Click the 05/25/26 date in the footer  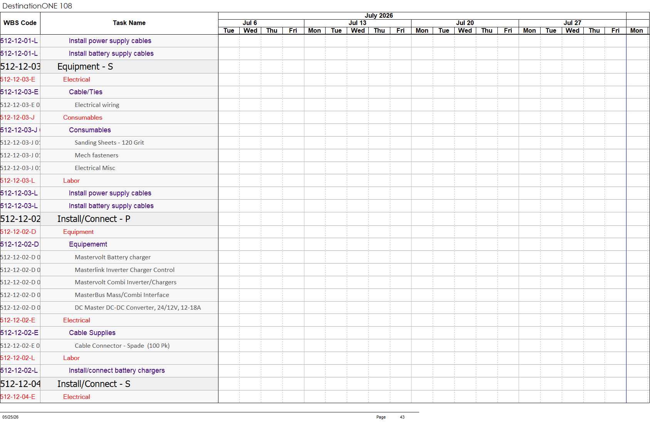coord(10,417)
